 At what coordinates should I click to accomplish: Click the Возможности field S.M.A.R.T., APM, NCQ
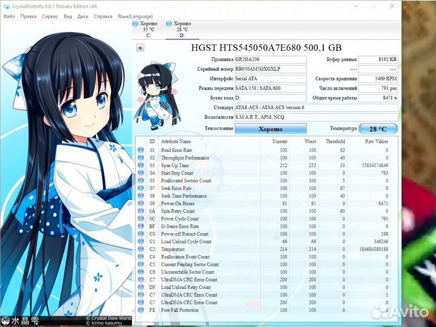pos(317,117)
